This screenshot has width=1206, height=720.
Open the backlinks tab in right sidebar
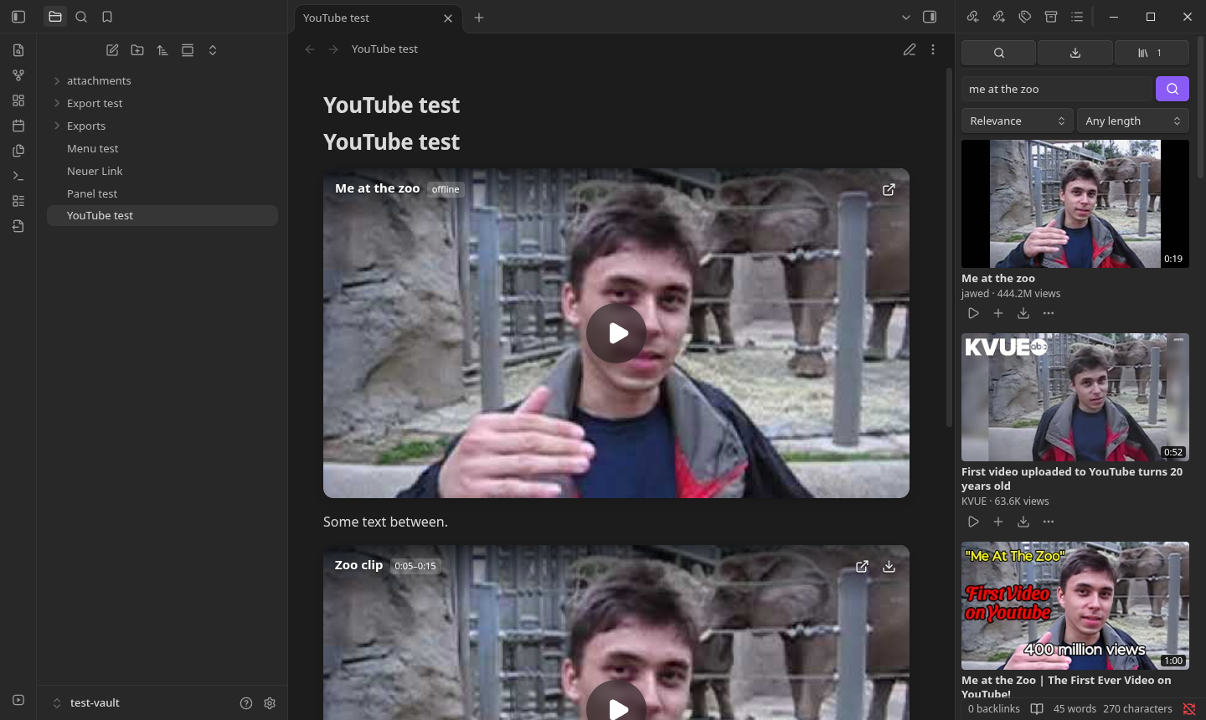972,17
